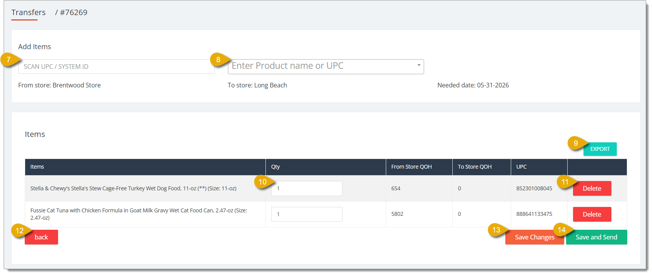Click the Add Items heading
Screen dimensions: 652x275
34,46
